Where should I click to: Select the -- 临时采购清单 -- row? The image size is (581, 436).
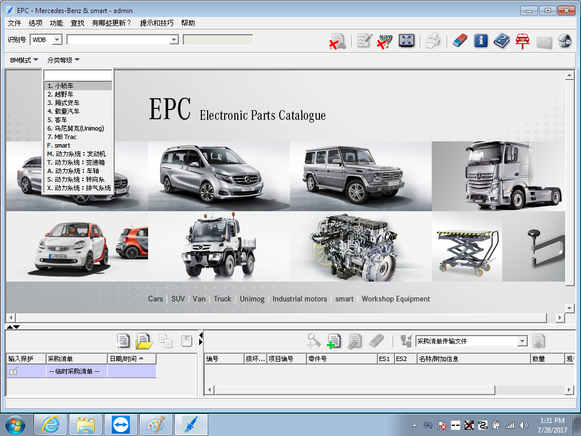pos(82,371)
